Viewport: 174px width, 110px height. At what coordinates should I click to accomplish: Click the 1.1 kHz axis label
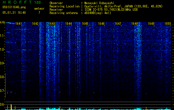click(x=2, y=36)
